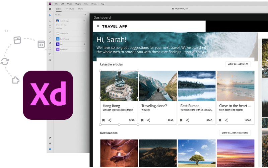The image size is (268, 168).
Task: Select the East Europe misty lake image
Action: click(197, 86)
